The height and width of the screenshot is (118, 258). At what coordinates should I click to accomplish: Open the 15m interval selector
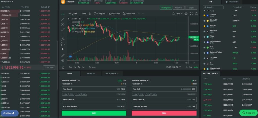click(84, 14)
